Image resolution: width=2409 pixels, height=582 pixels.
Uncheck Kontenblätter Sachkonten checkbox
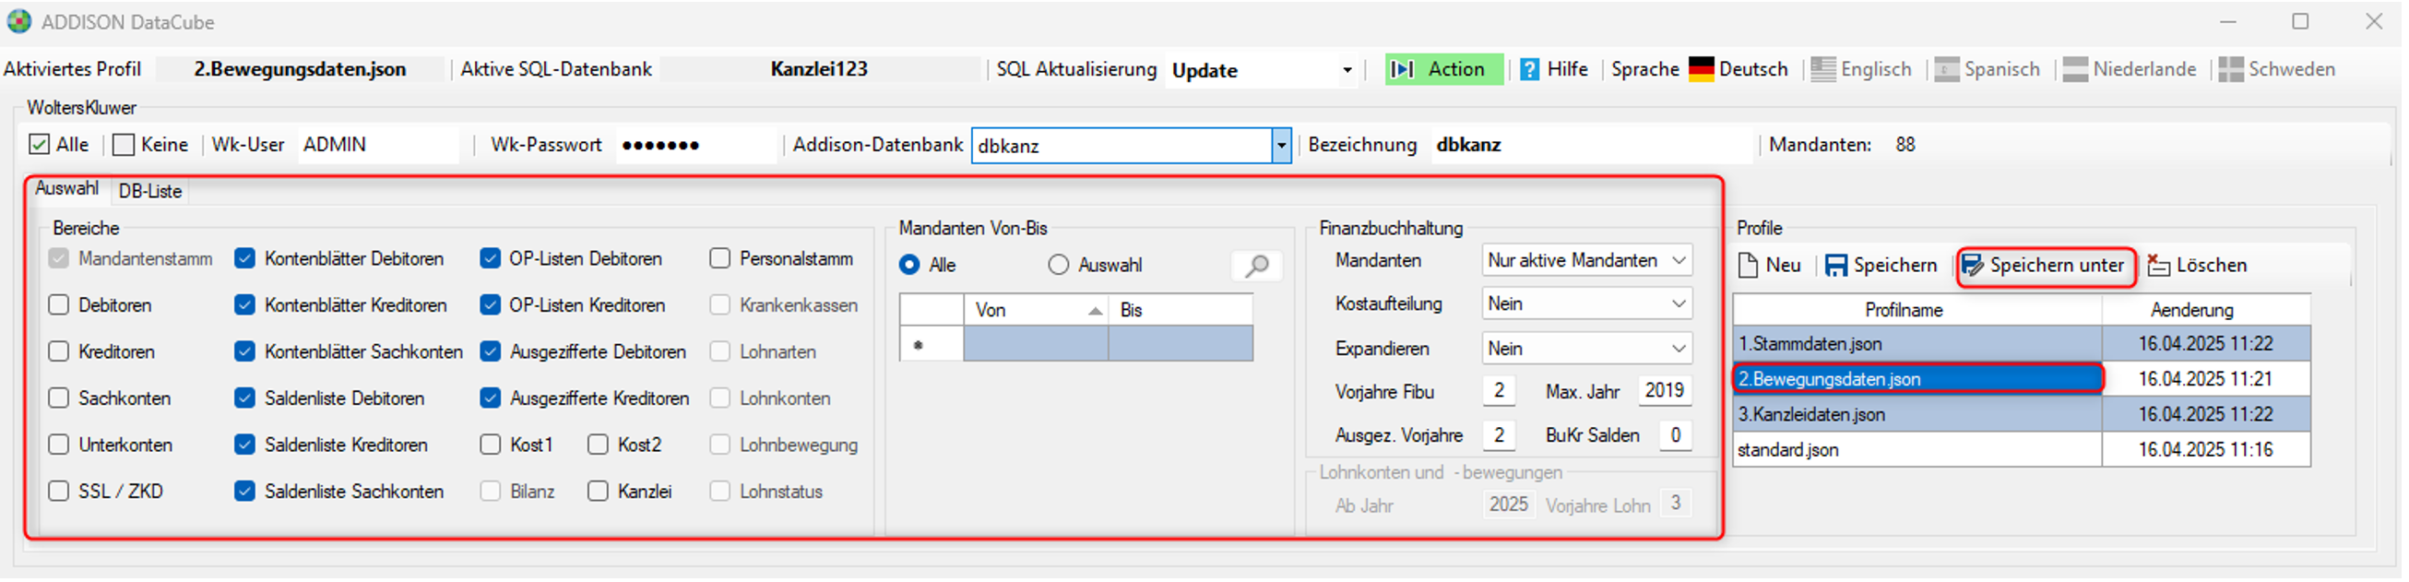(245, 351)
